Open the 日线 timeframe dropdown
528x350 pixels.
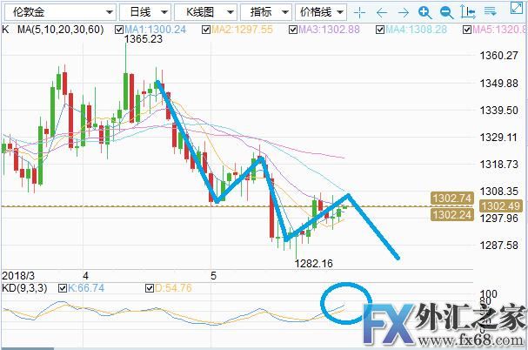click(142, 12)
